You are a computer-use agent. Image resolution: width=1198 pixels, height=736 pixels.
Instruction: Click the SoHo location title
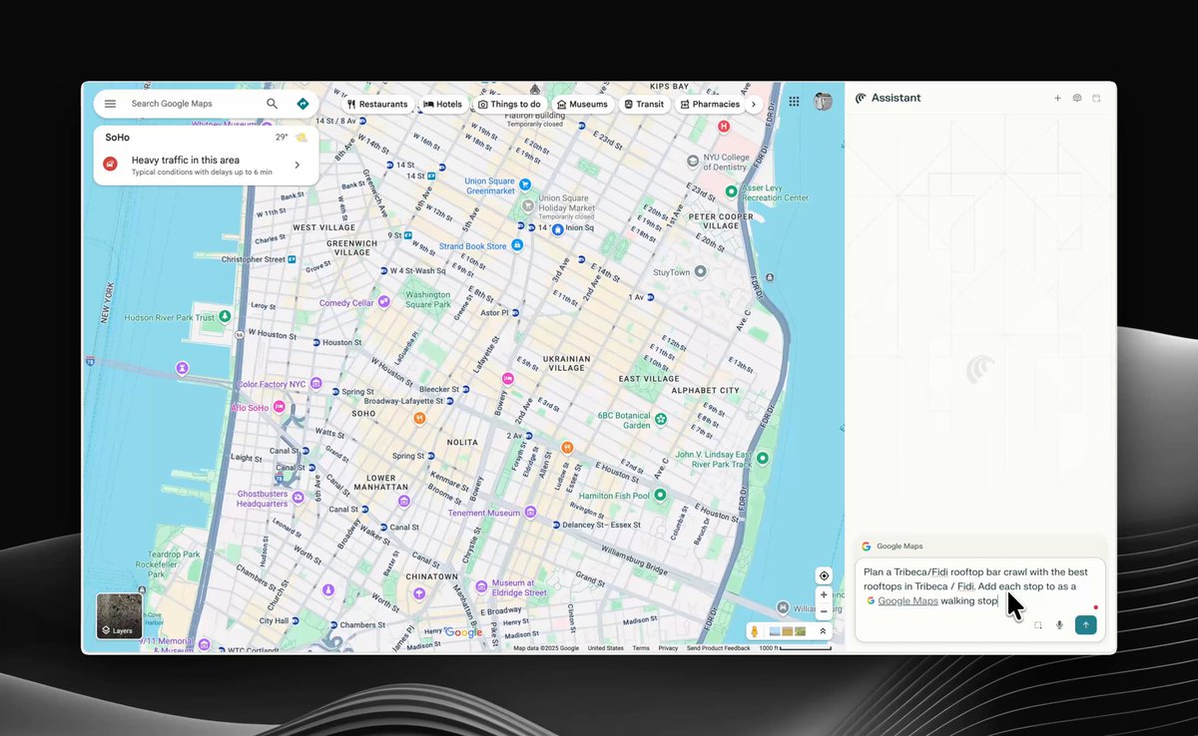tap(118, 138)
